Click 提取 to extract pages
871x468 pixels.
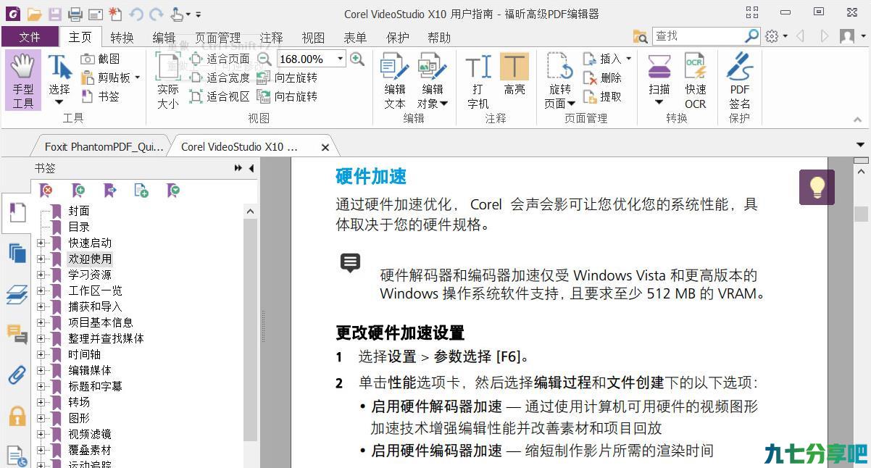[603, 96]
